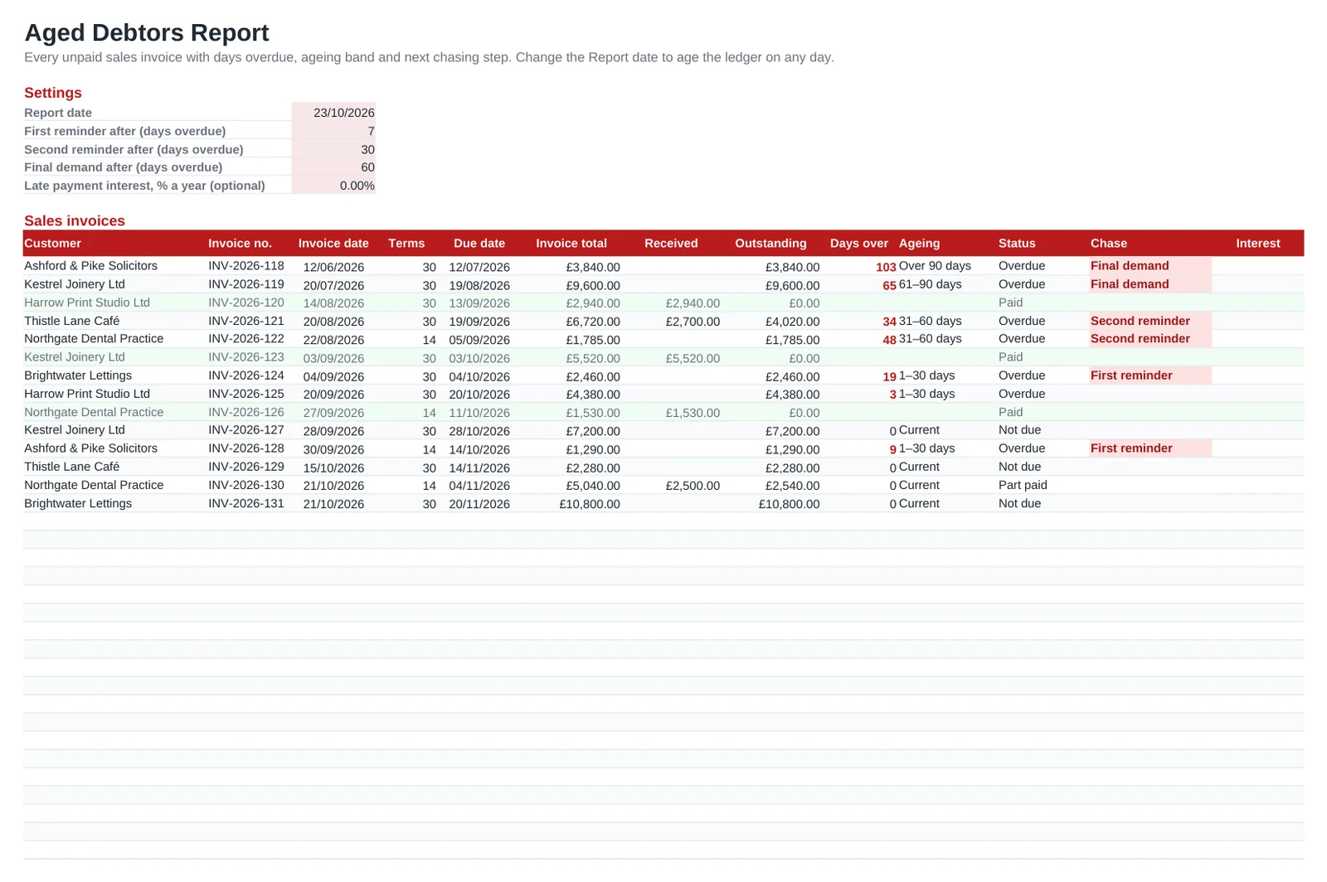Select the Received column header
The image size is (1327, 882).
pos(671,243)
